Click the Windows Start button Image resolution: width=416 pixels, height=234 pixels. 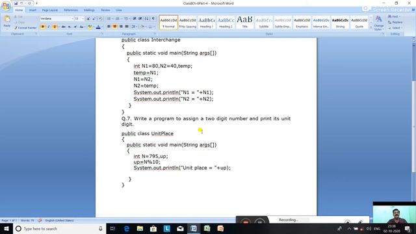pyautogui.click(x=6, y=228)
